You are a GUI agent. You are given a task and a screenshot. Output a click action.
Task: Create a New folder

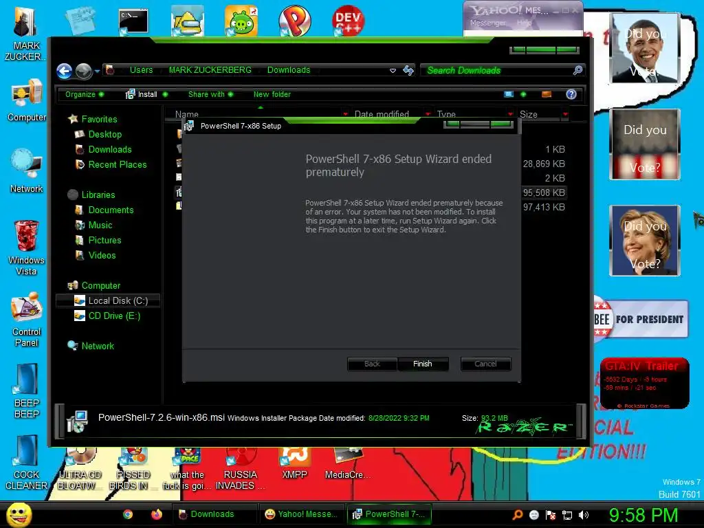[x=272, y=94]
